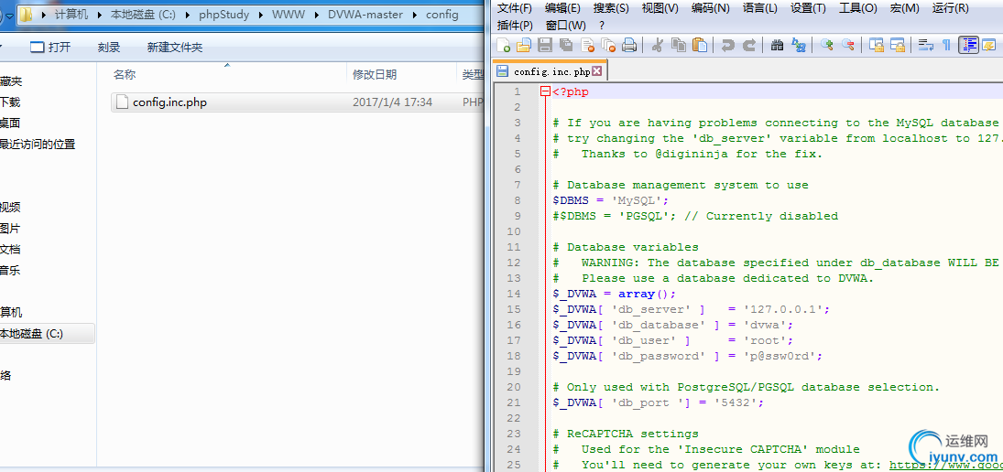Open the Replace dialog icon
Screen dimensions: 1003x472
[799, 45]
